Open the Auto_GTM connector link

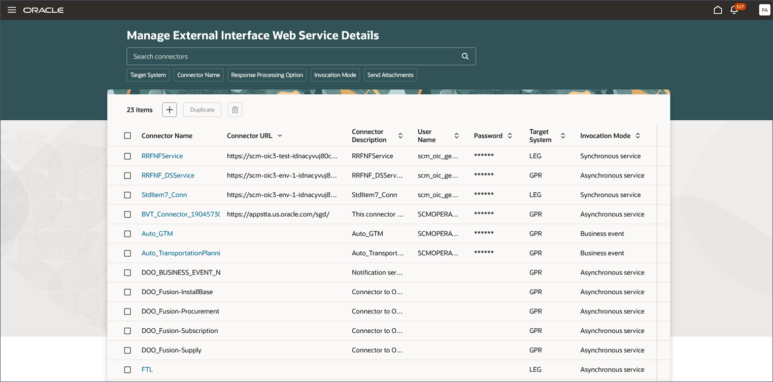click(157, 233)
